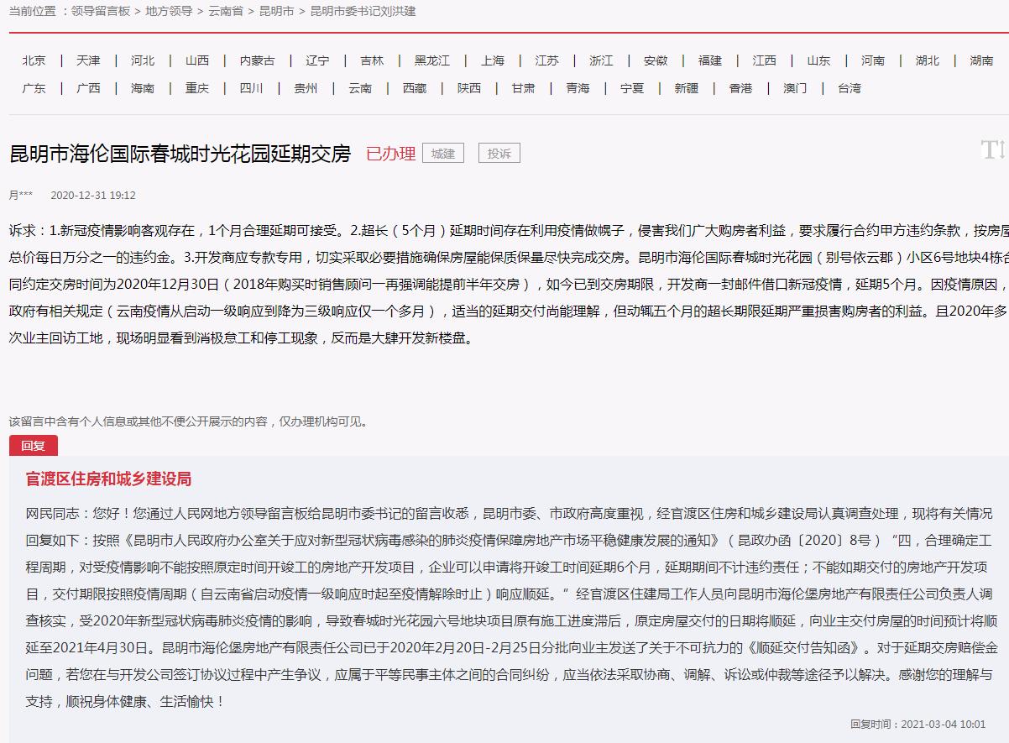Viewport: 1009px width, 743px height.
Task: Choose 黑龙江 from the province list
Action: (x=431, y=60)
